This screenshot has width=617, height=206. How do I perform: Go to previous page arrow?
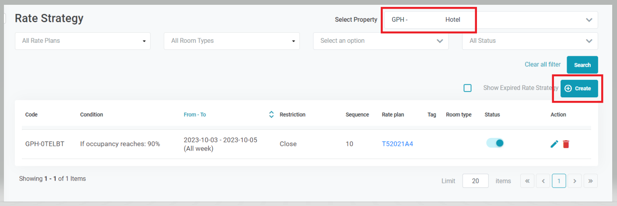(543, 181)
